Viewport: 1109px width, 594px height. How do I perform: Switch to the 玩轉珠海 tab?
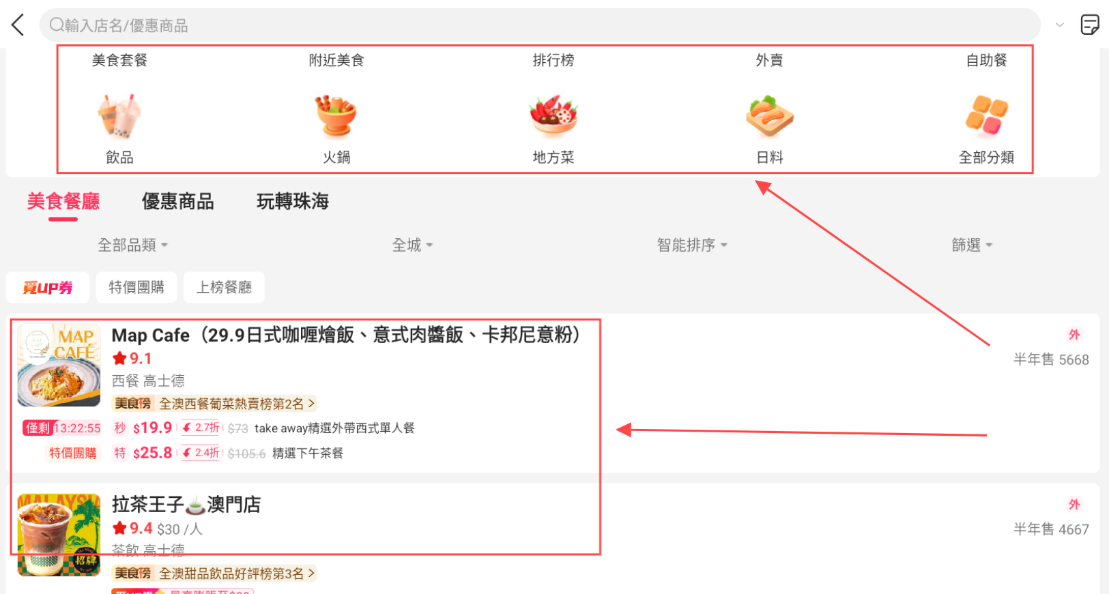(293, 201)
